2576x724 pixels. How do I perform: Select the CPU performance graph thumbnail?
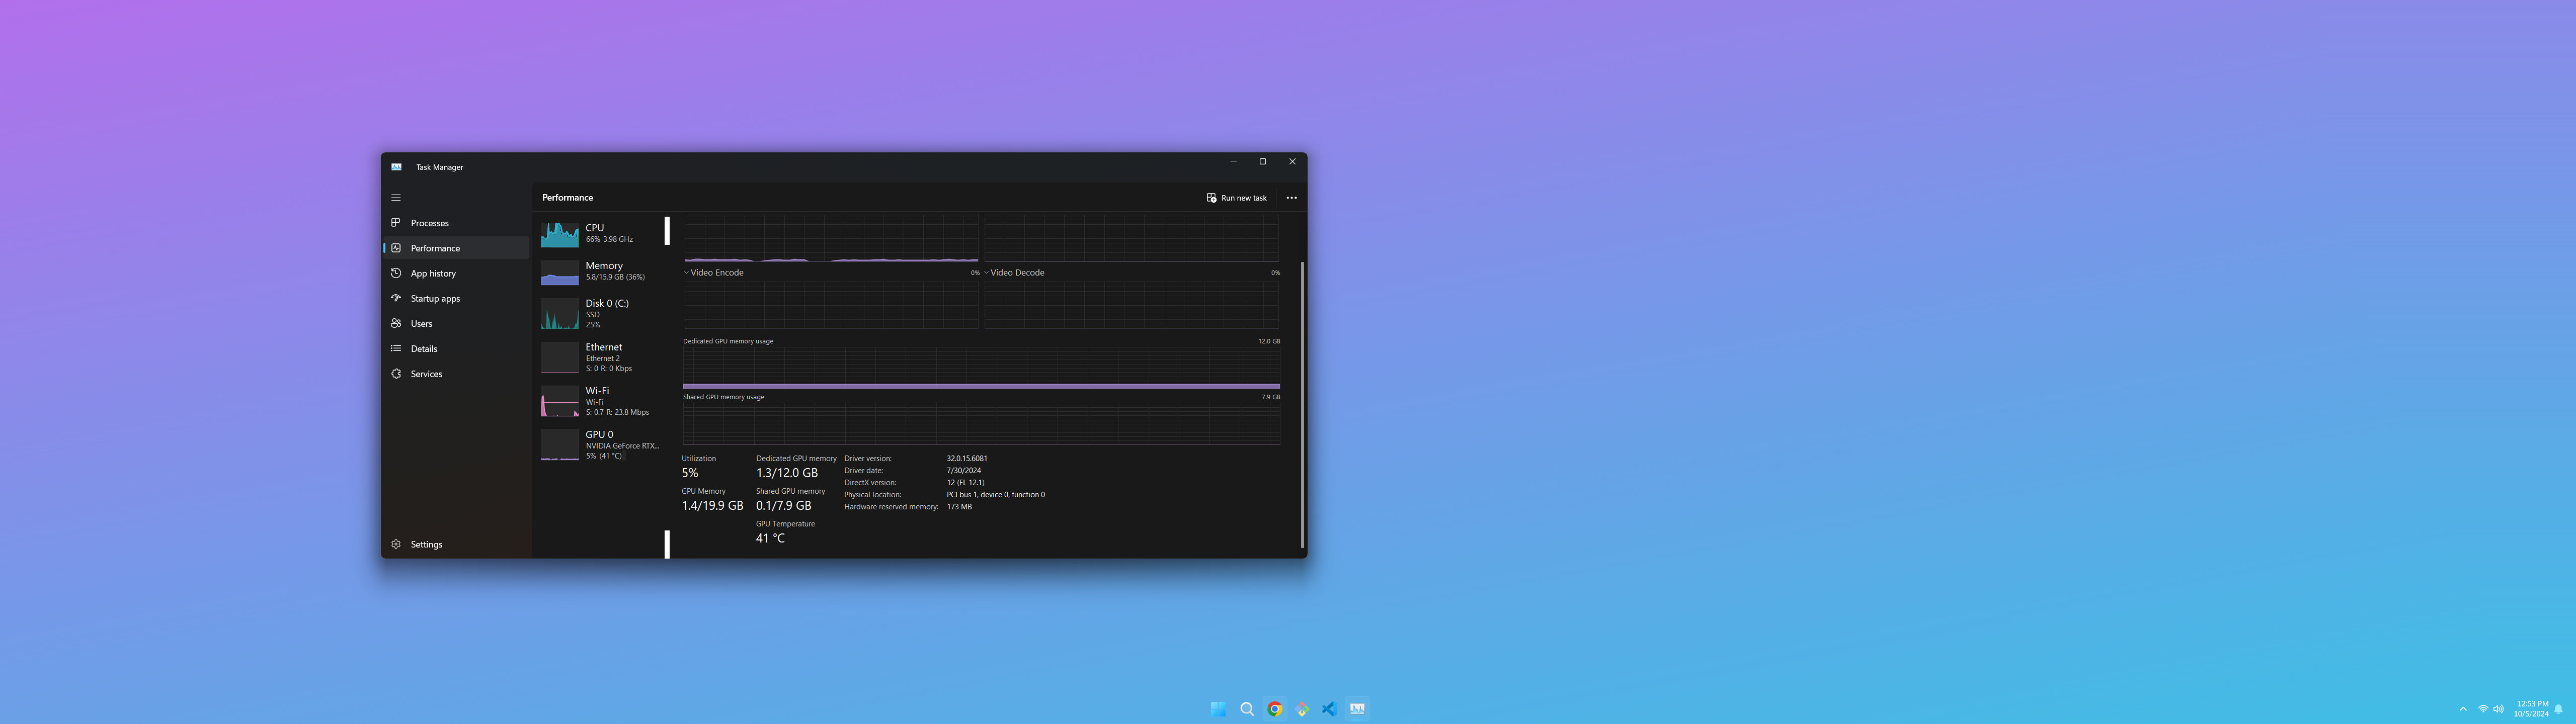tap(560, 234)
